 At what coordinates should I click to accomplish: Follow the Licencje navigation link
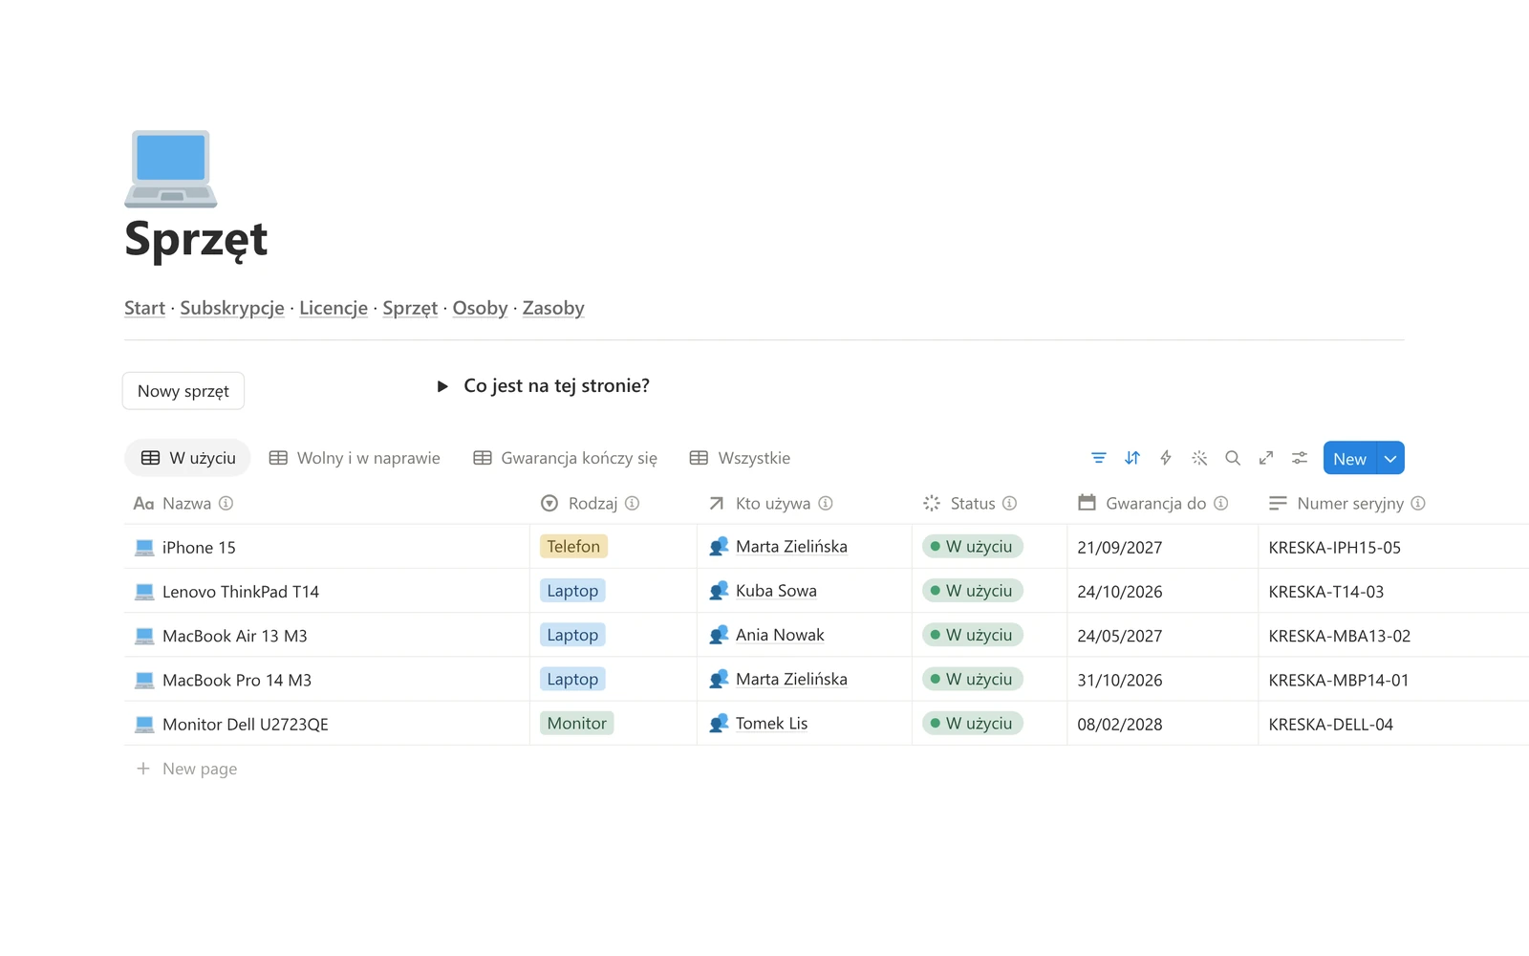(334, 308)
